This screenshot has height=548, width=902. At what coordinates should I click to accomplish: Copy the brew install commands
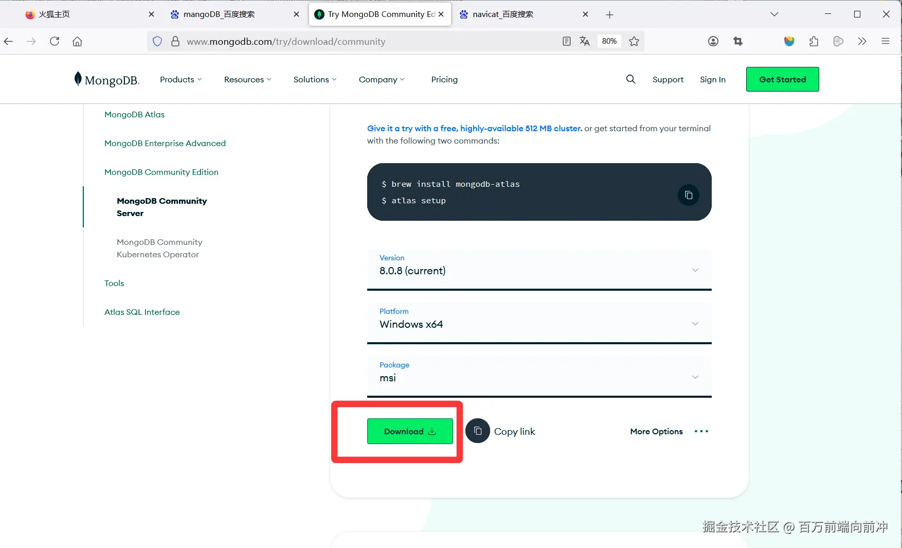pos(689,195)
